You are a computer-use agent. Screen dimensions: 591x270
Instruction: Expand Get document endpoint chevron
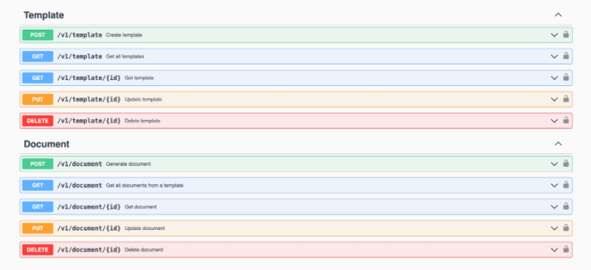(554, 207)
